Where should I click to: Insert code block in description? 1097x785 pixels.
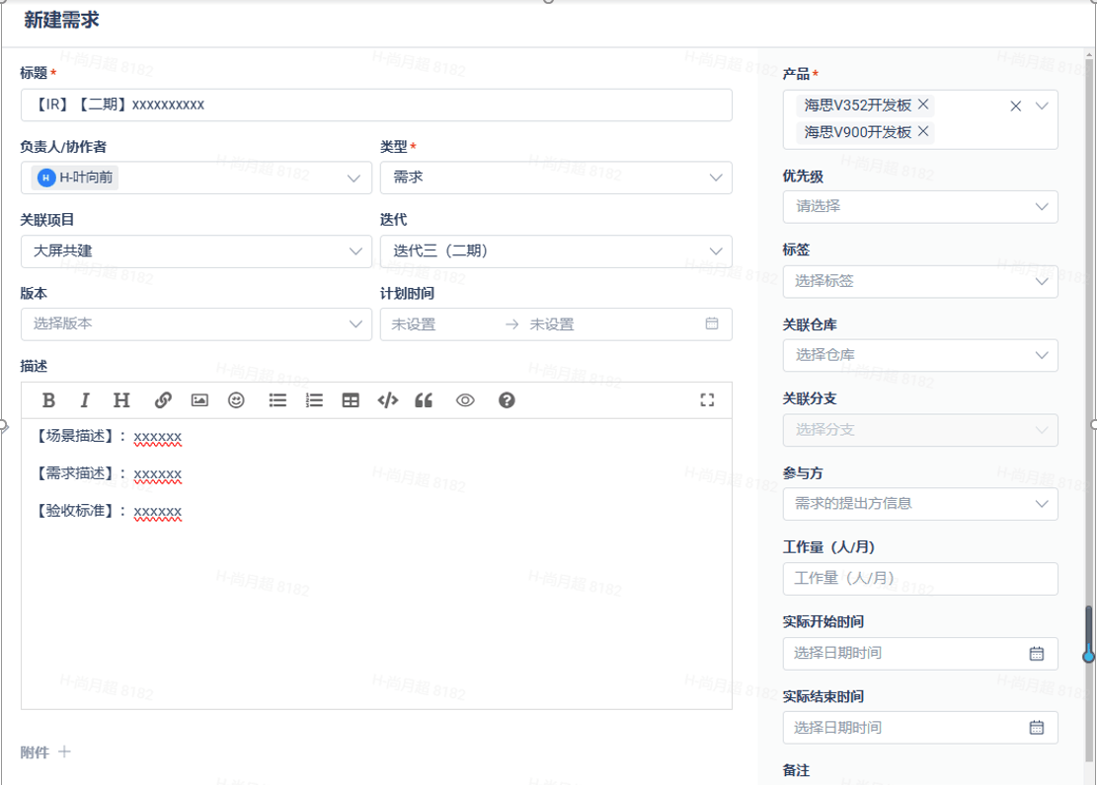[388, 400]
